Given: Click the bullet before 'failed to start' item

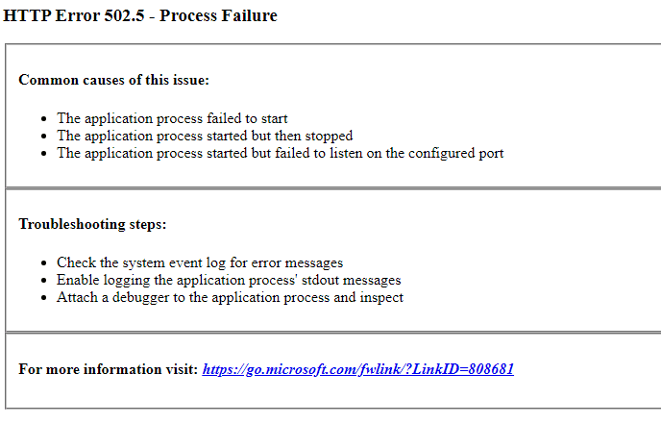Looking at the screenshot, I should [44, 119].
